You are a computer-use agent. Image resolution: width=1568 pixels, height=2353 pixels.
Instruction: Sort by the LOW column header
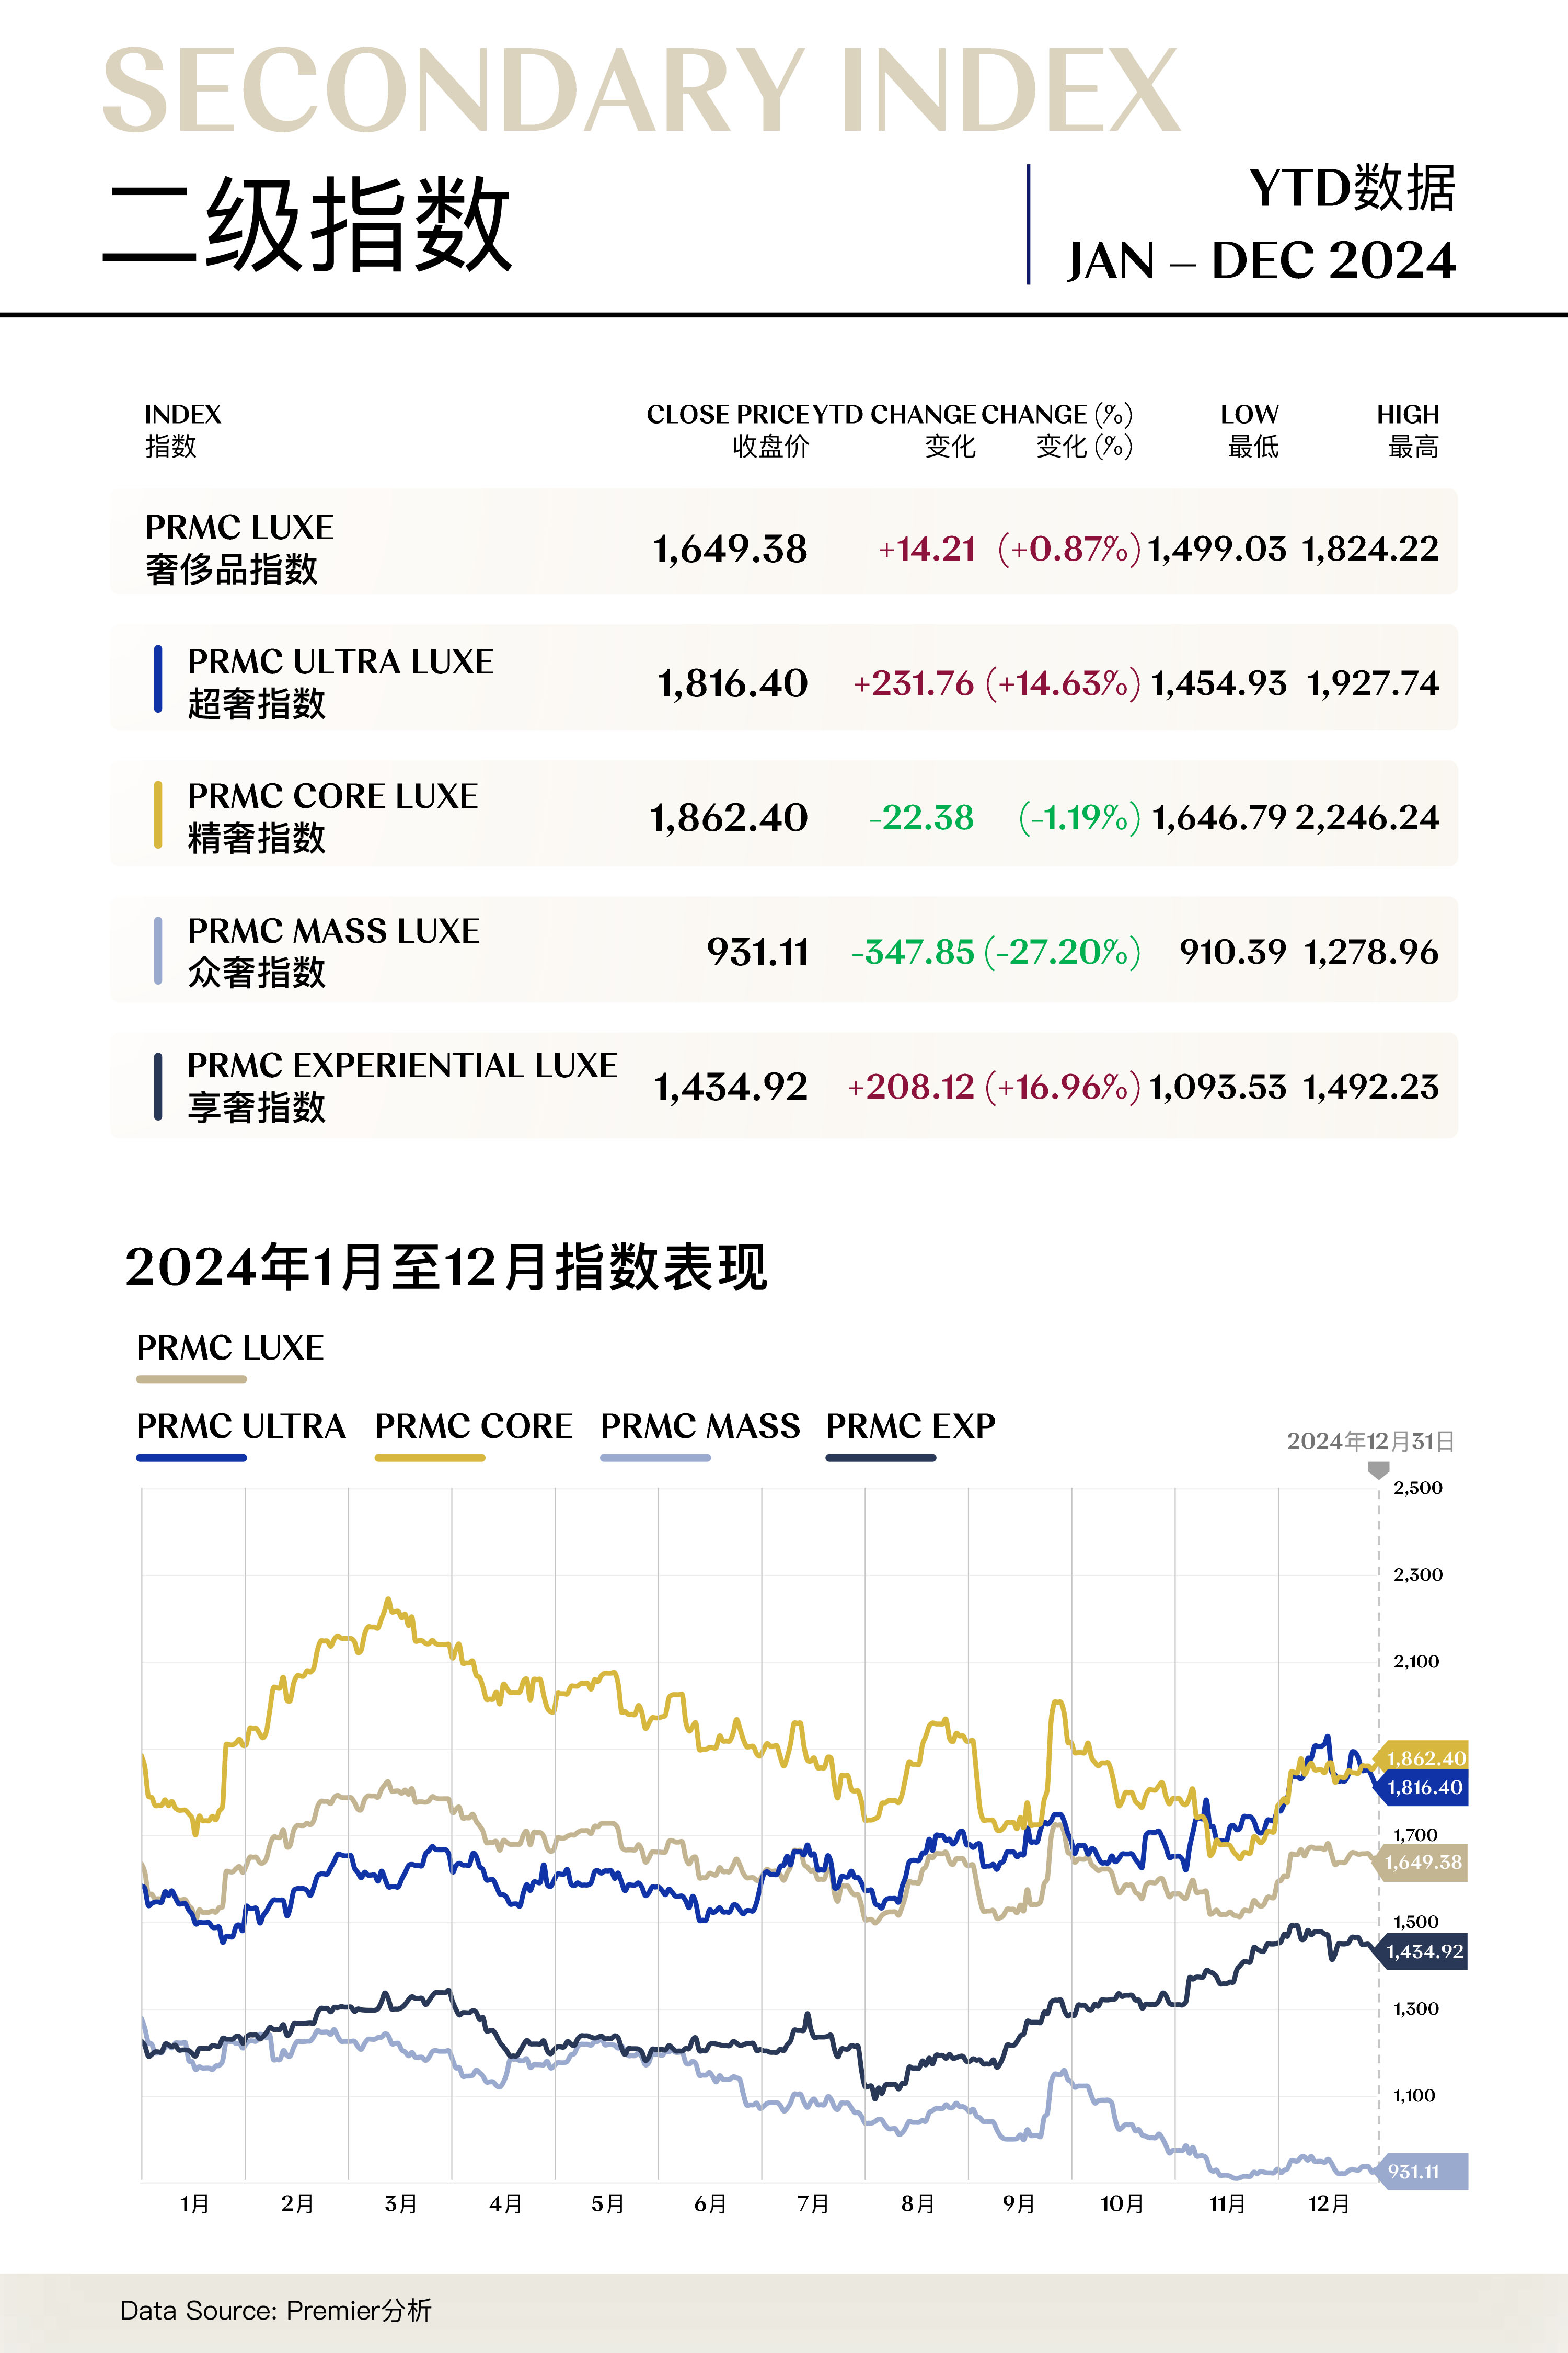(1249, 415)
